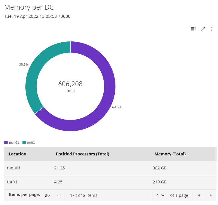
Task: Click the mon01 purple legend swatch
Action: [6, 143]
